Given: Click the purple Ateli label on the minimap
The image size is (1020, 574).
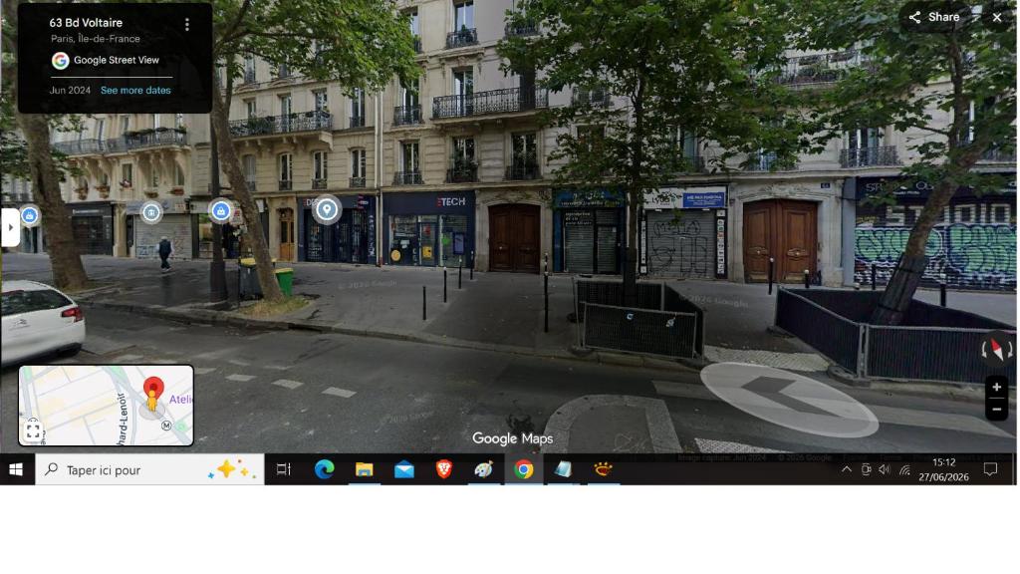Looking at the screenshot, I should (180, 399).
